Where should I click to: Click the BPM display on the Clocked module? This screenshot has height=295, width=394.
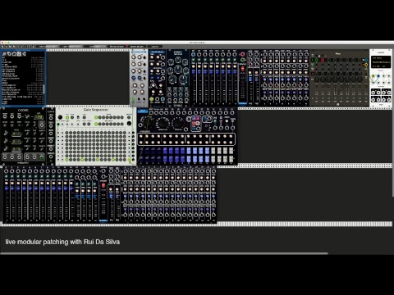pos(39,117)
